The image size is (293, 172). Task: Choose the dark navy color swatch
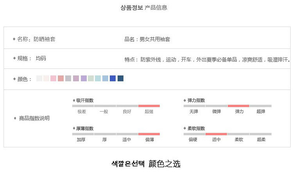(x=120, y=79)
